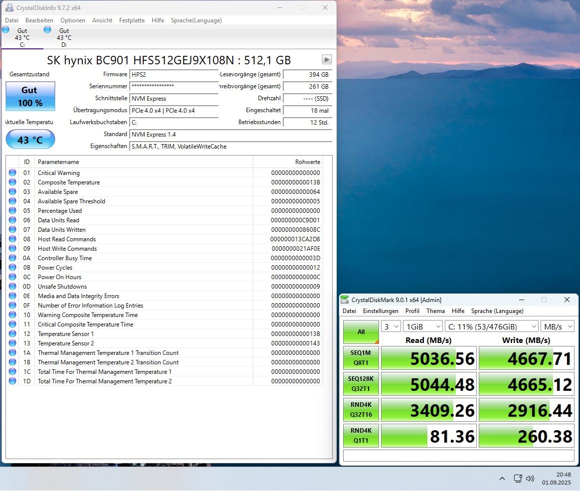The image size is (580, 491).
Task: Click the RND4K Q1T1 write result 260.38
Action: [526, 436]
